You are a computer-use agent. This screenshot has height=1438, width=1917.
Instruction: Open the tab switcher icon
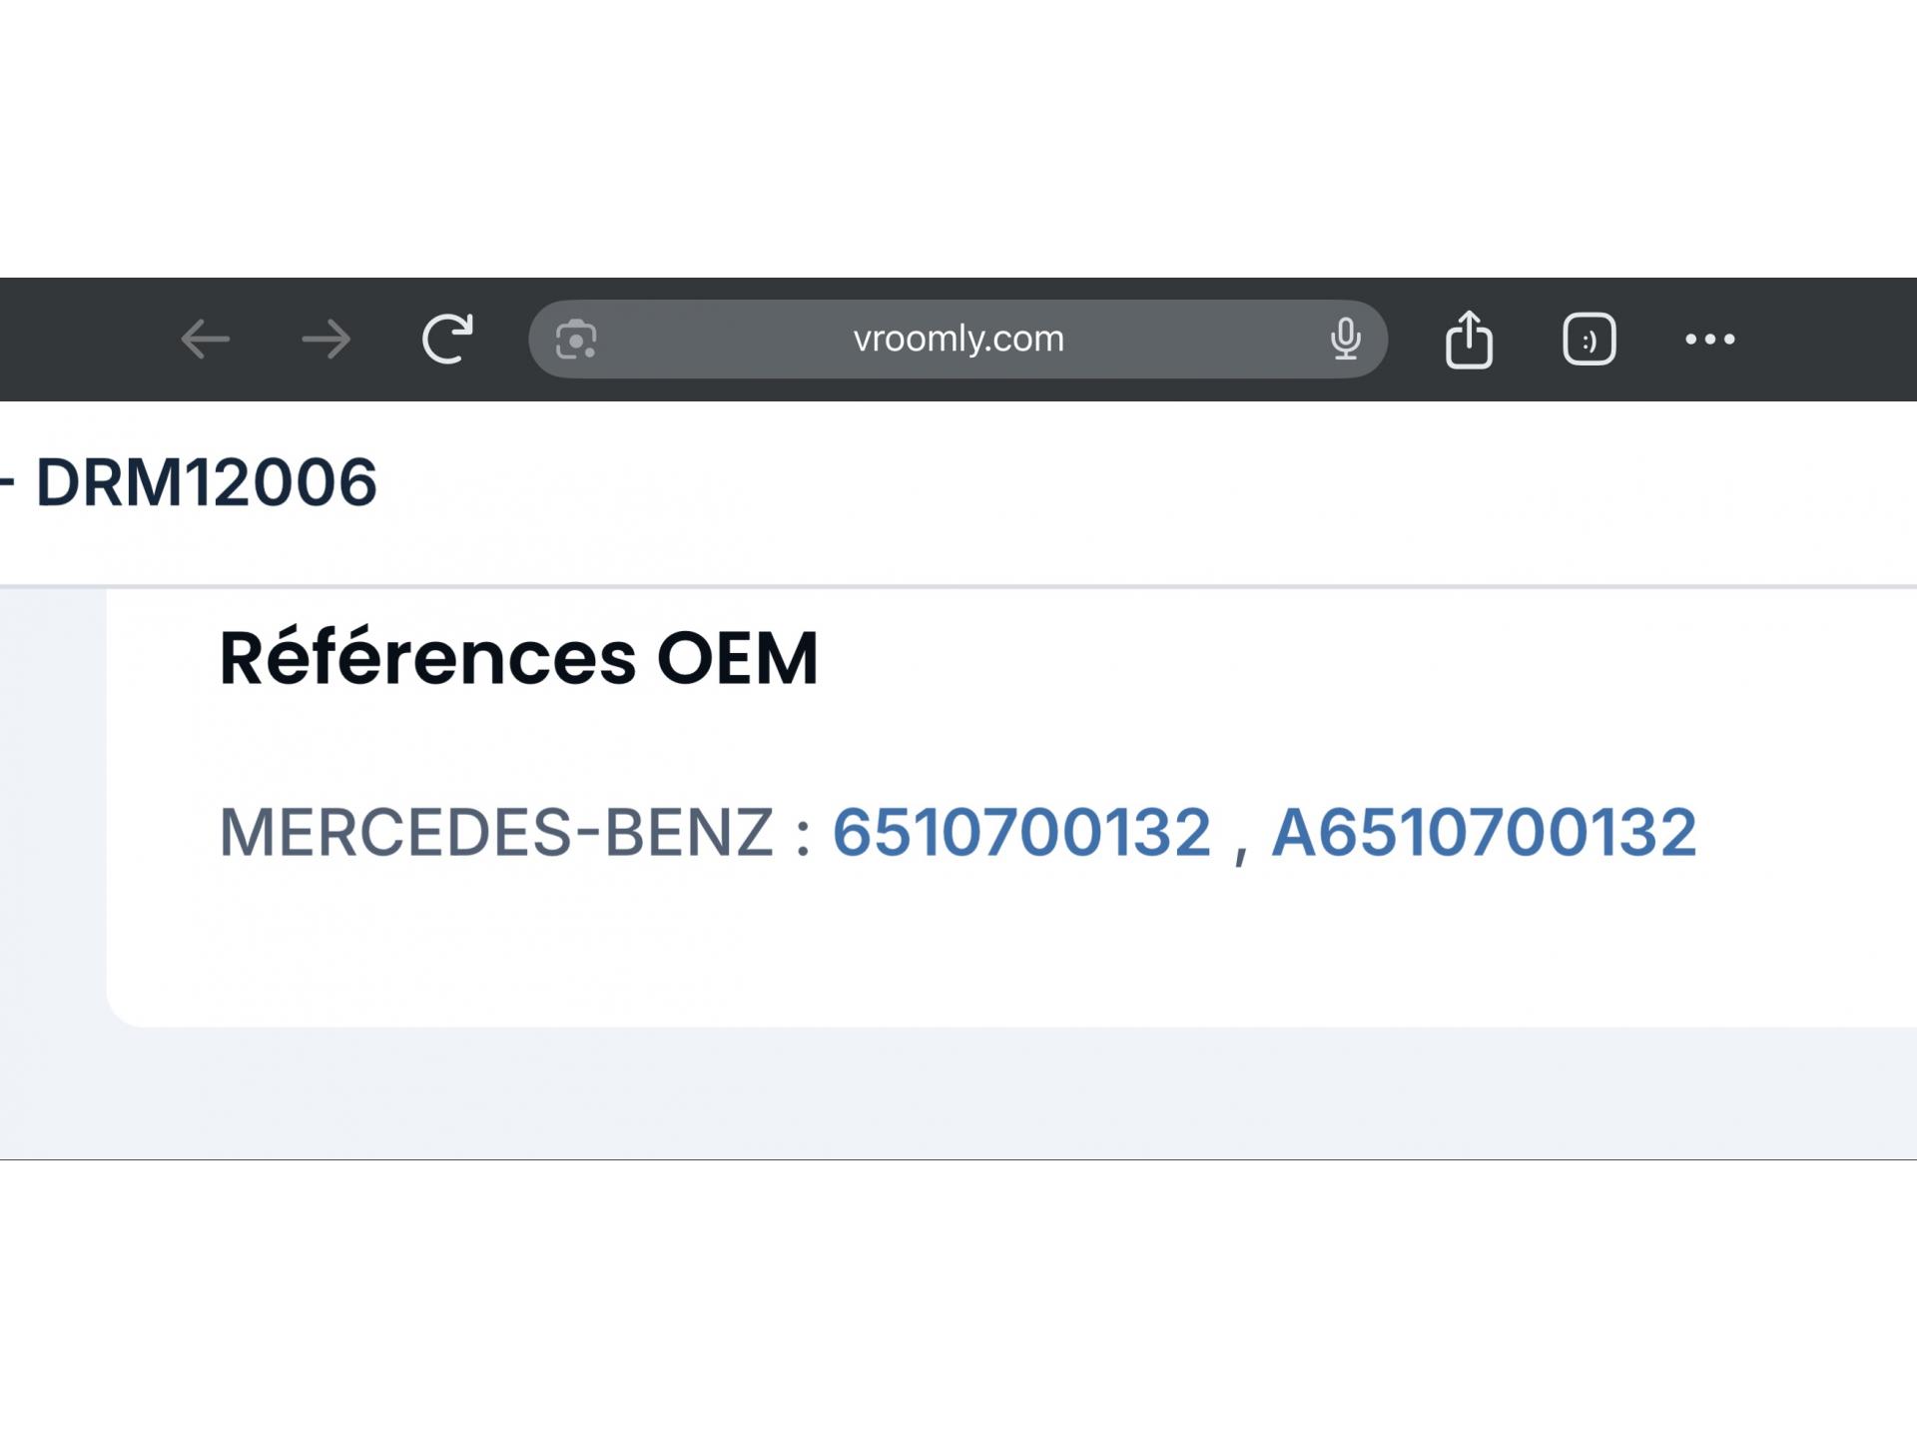1589,340
